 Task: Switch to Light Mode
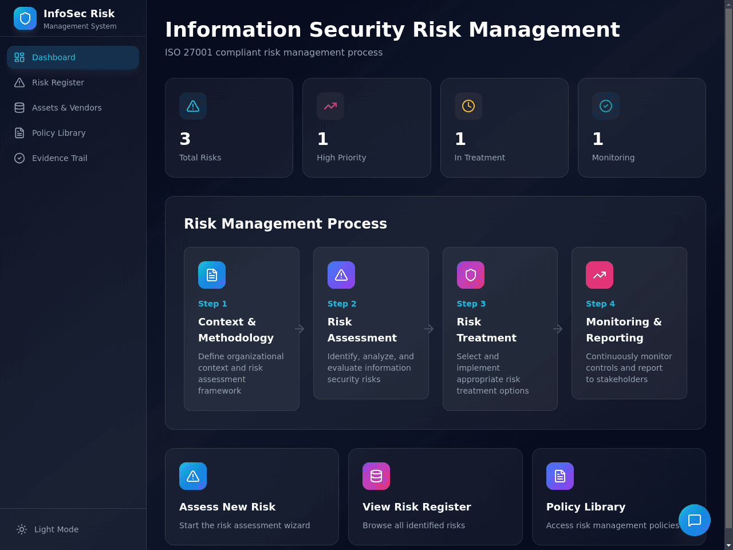point(73,529)
